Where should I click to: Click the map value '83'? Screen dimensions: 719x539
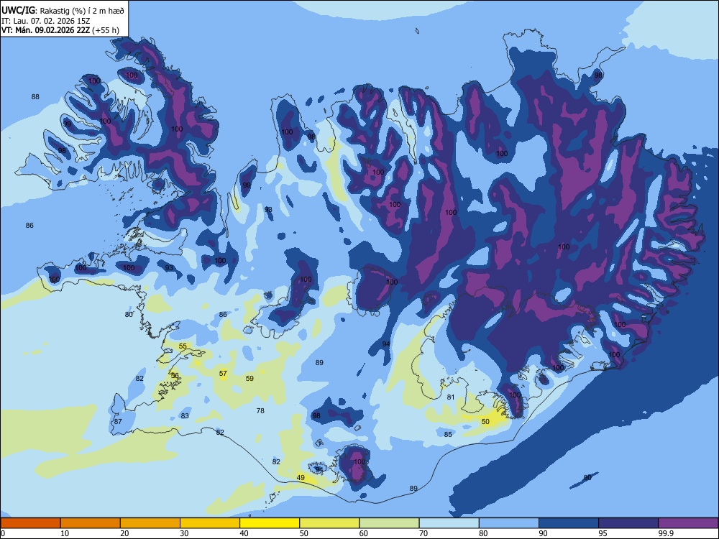[185, 415]
